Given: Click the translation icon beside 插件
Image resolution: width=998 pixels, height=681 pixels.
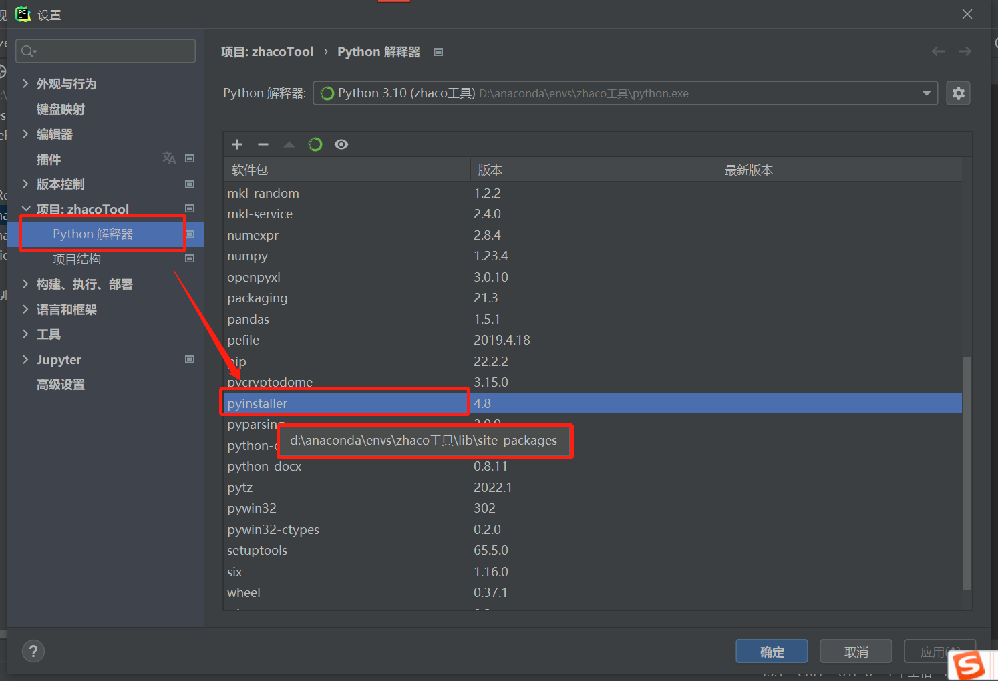Looking at the screenshot, I should 169,158.
